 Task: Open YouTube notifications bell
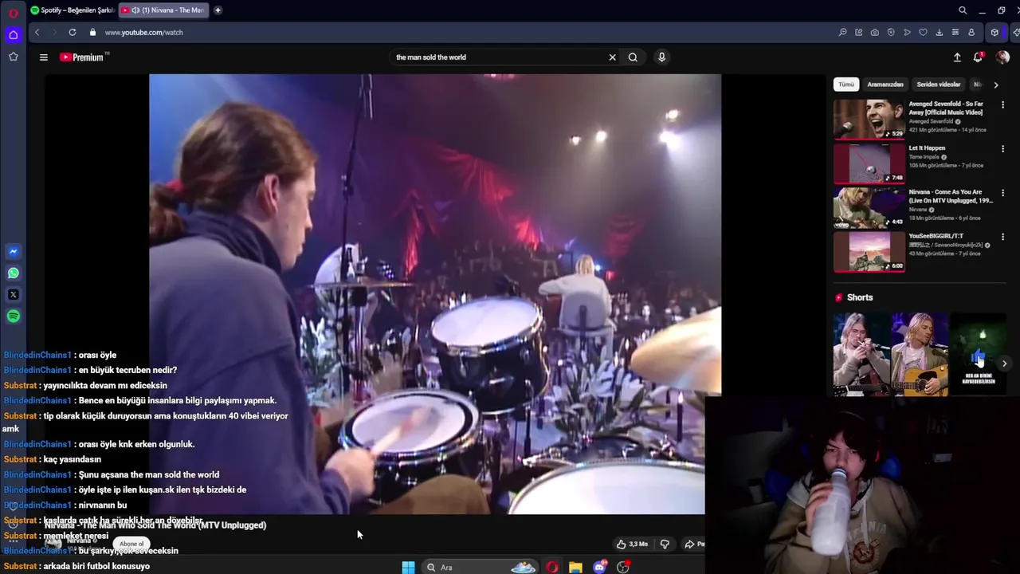[978, 57]
